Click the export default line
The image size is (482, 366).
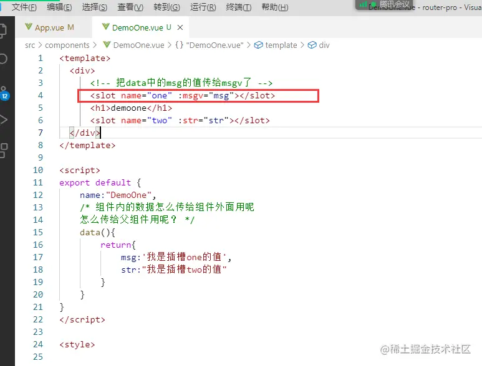100,183
